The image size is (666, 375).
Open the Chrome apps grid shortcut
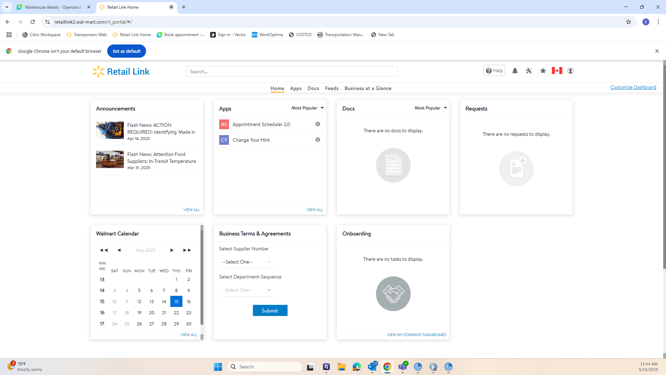click(9, 35)
